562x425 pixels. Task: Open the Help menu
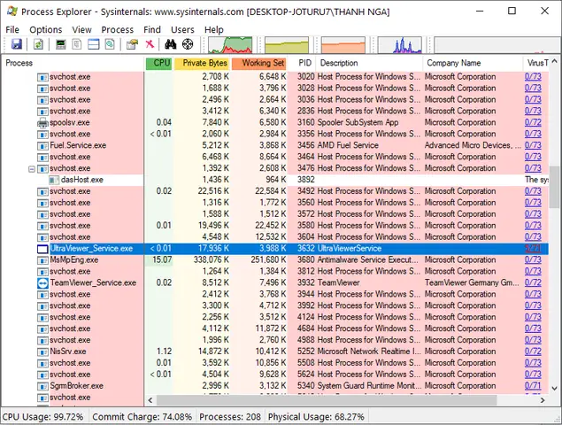click(213, 29)
